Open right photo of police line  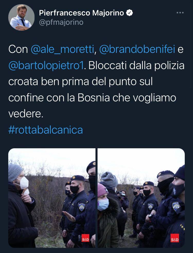click(141, 198)
